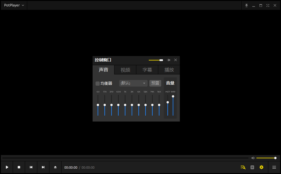Pin the 控制窗口 control panel
The image size is (281, 174).
pyautogui.click(x=169, y=60)
